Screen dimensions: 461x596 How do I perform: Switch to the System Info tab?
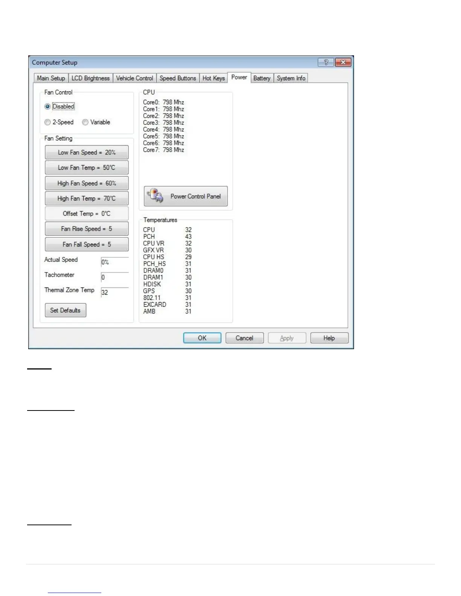click(291, 78)
